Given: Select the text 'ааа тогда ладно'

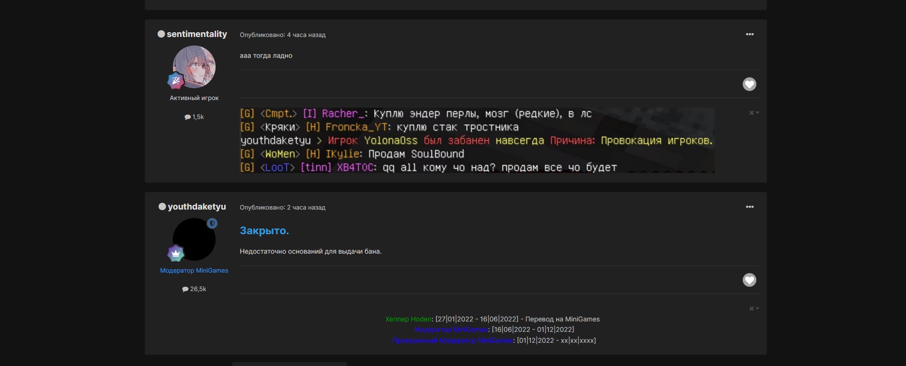Looking at the screenshot, I should tap(266, 55).
